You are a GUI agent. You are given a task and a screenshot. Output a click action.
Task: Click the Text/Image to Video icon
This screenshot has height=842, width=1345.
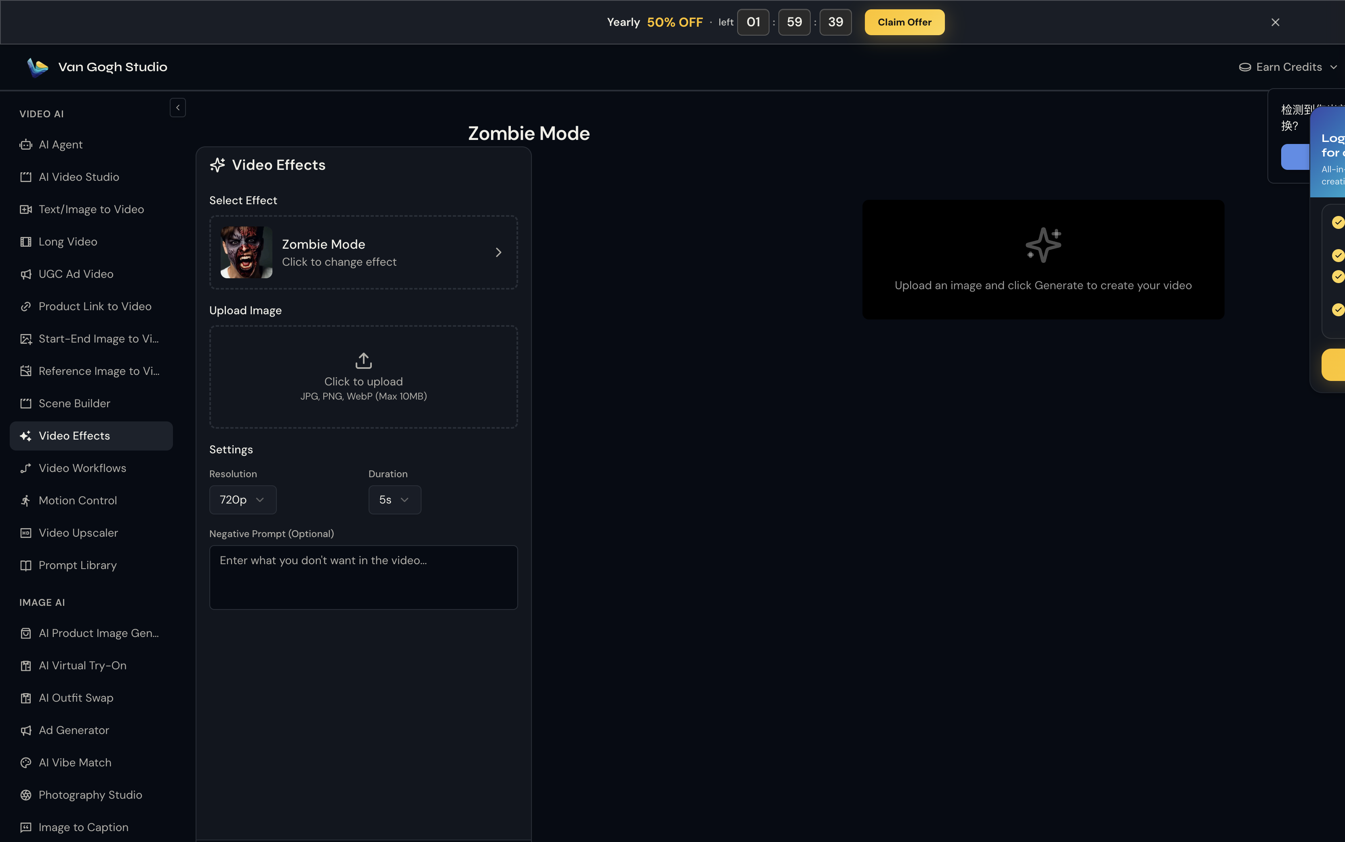25,209
